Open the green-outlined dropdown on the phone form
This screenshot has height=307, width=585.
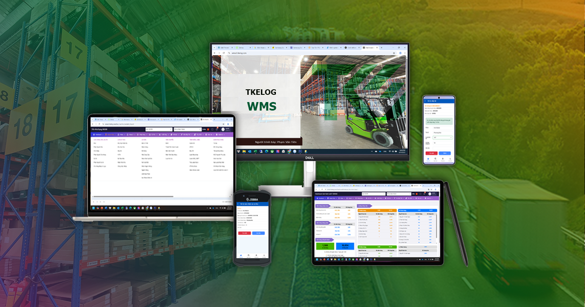coord(442,137)
